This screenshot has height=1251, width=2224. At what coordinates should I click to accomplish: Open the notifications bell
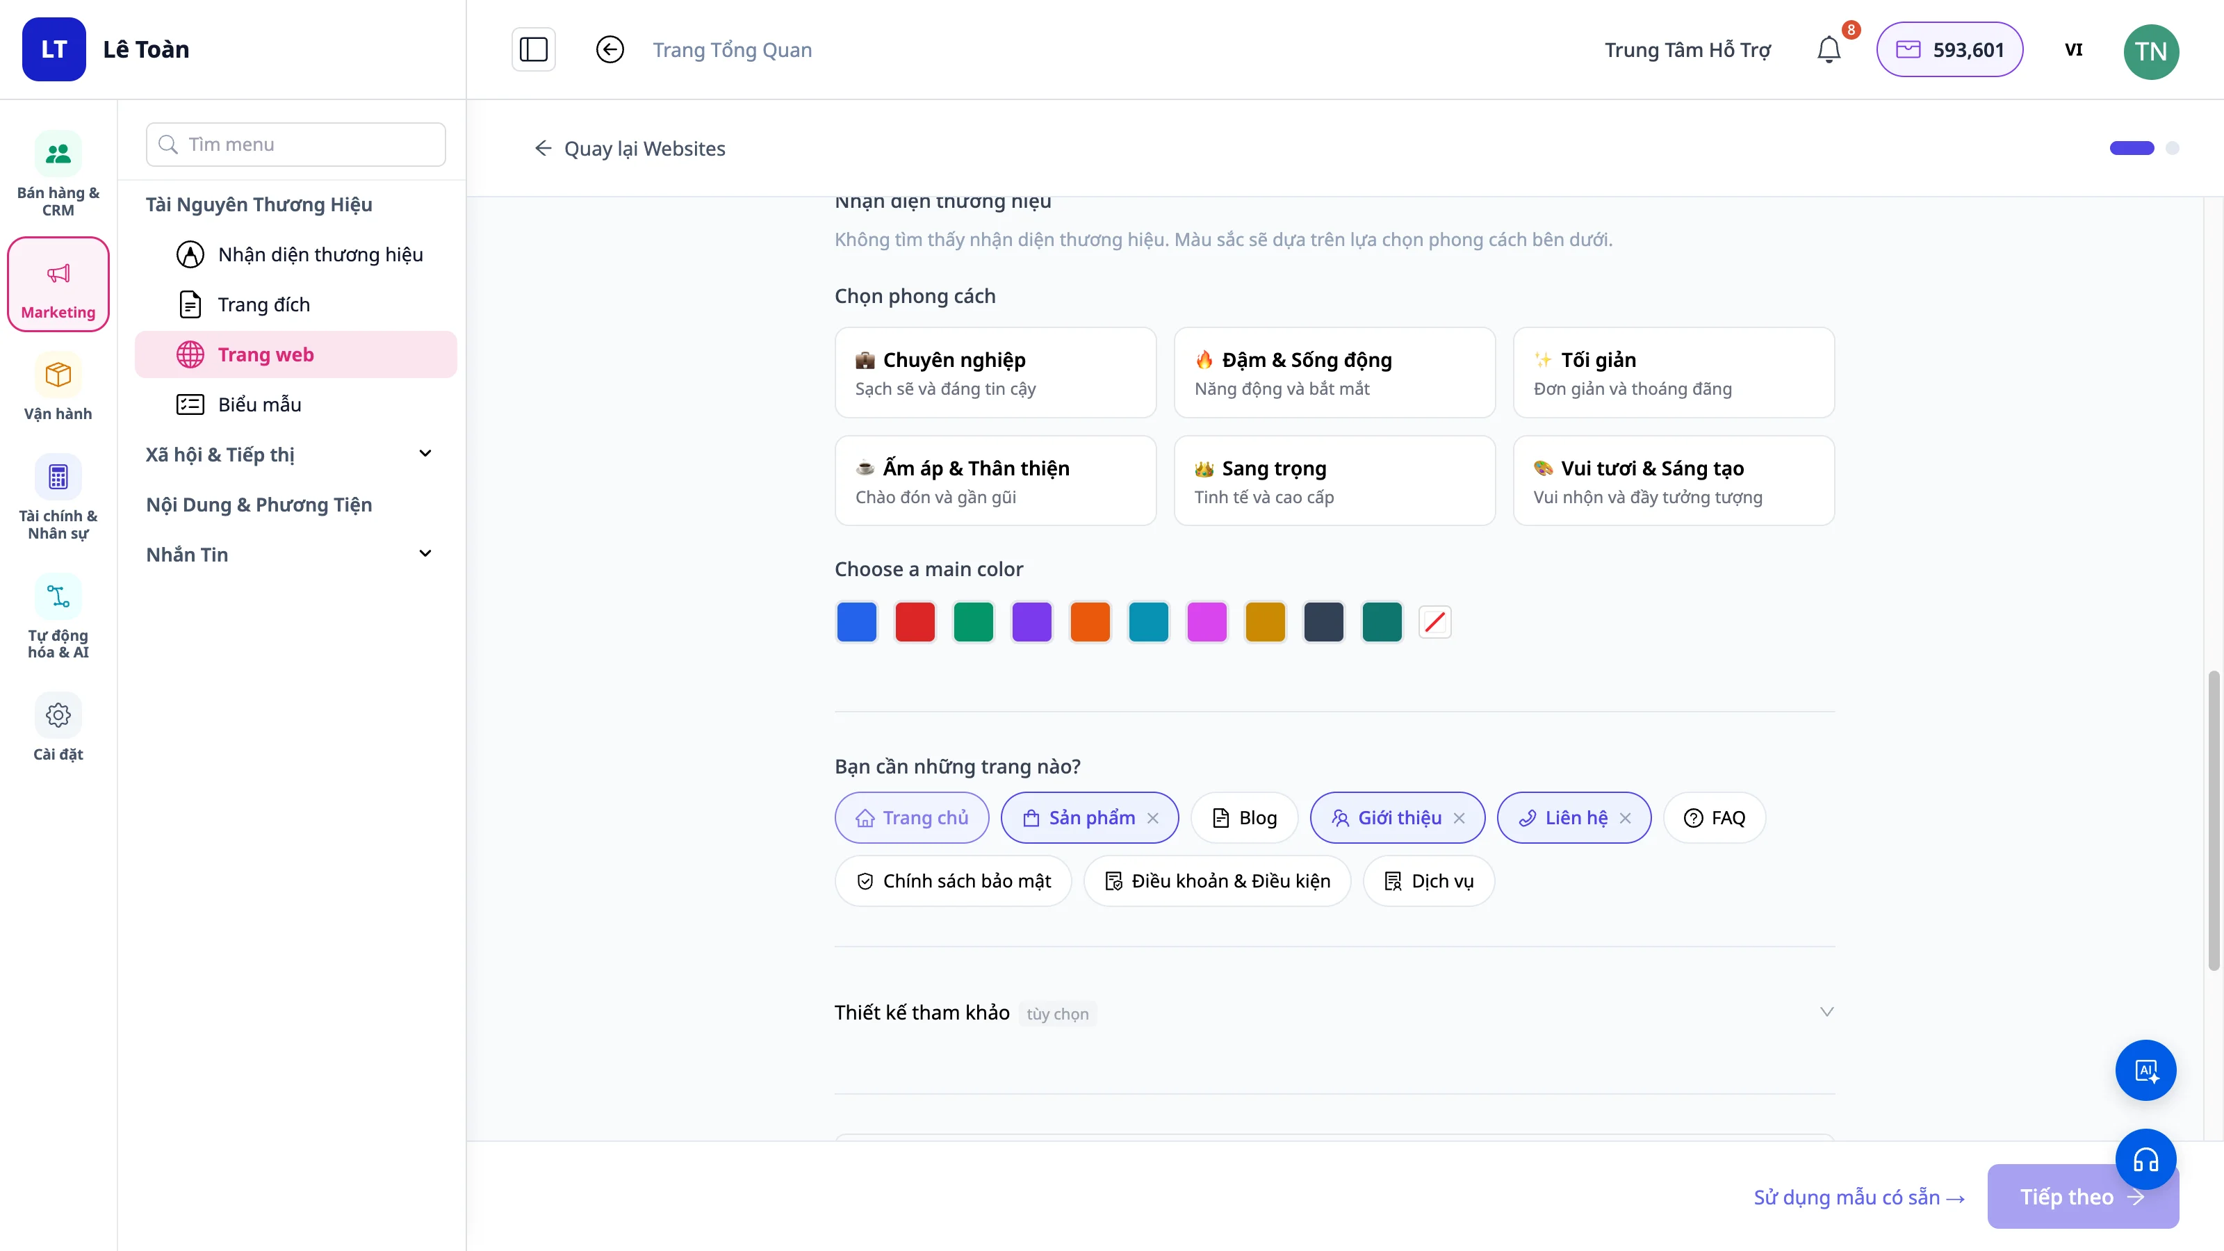click(x=1829, y=49)
